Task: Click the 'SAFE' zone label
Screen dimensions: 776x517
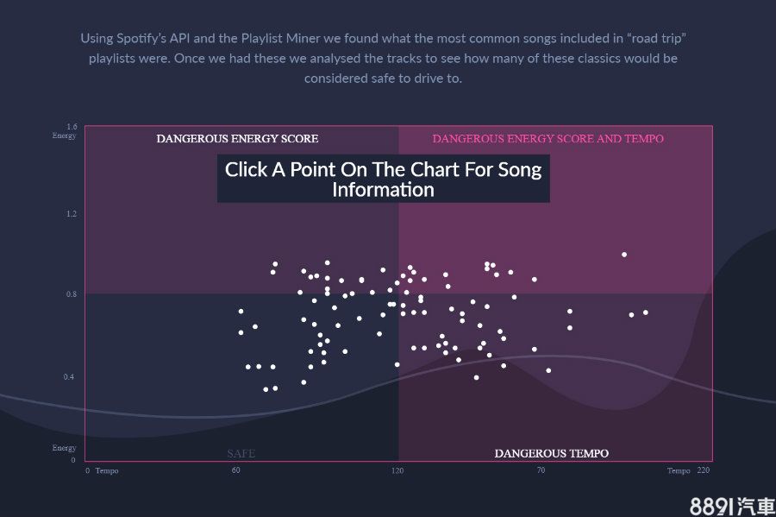Action: click(241, 454)
